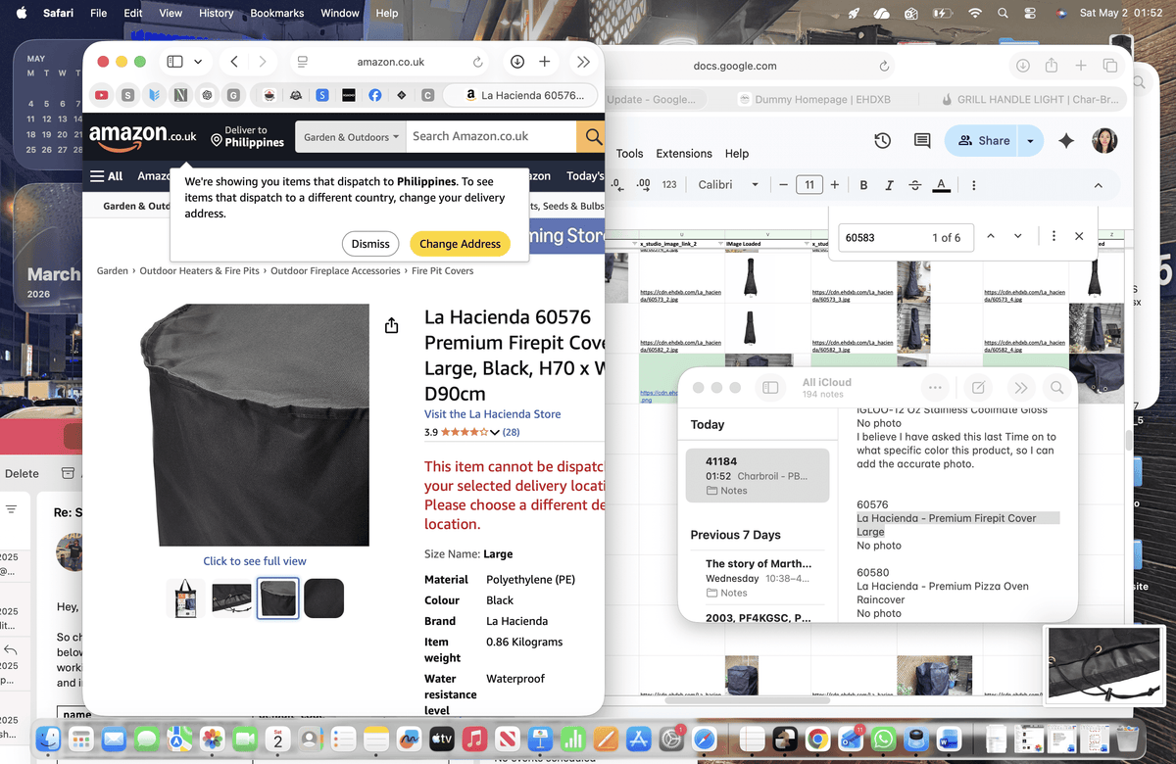Open version history in Google Sheets
1176x764 pixels.
click(882, 140)
